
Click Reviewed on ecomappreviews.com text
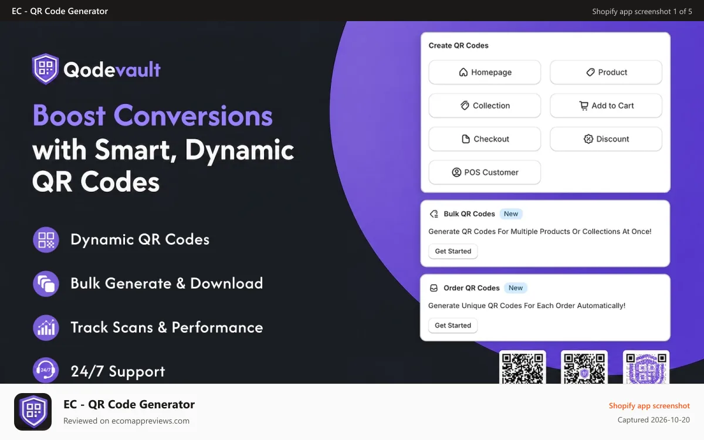coord(126,421)
